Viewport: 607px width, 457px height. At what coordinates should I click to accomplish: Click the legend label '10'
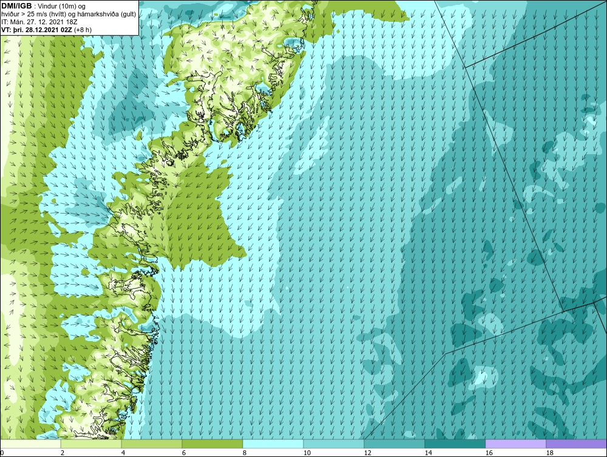[x=307, y=453]
